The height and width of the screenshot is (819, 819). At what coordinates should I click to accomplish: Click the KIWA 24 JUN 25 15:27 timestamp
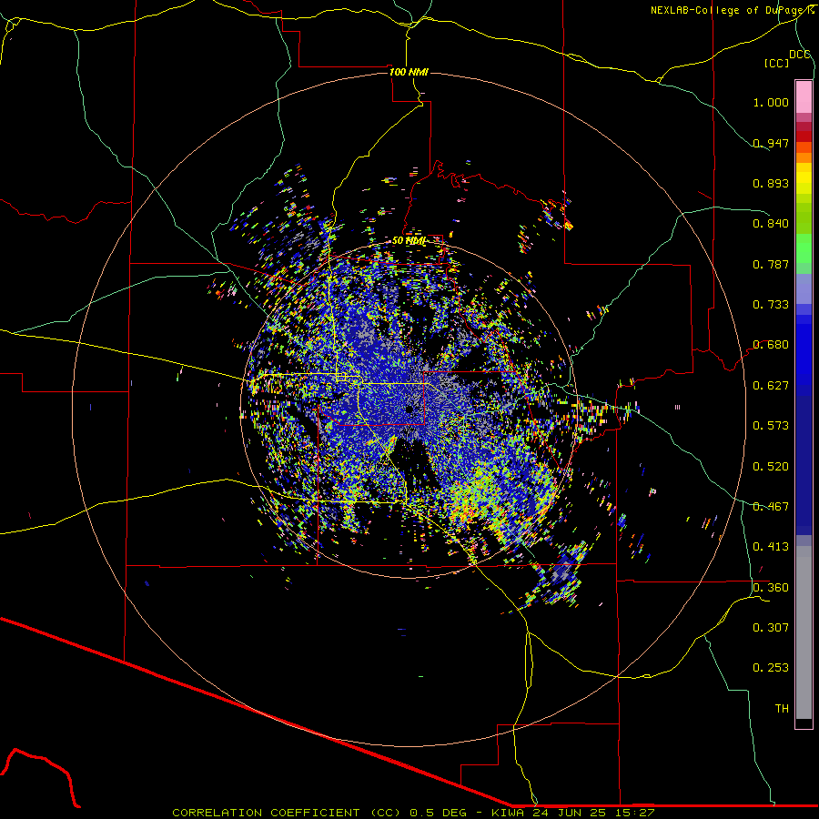(x=573, y=813)
